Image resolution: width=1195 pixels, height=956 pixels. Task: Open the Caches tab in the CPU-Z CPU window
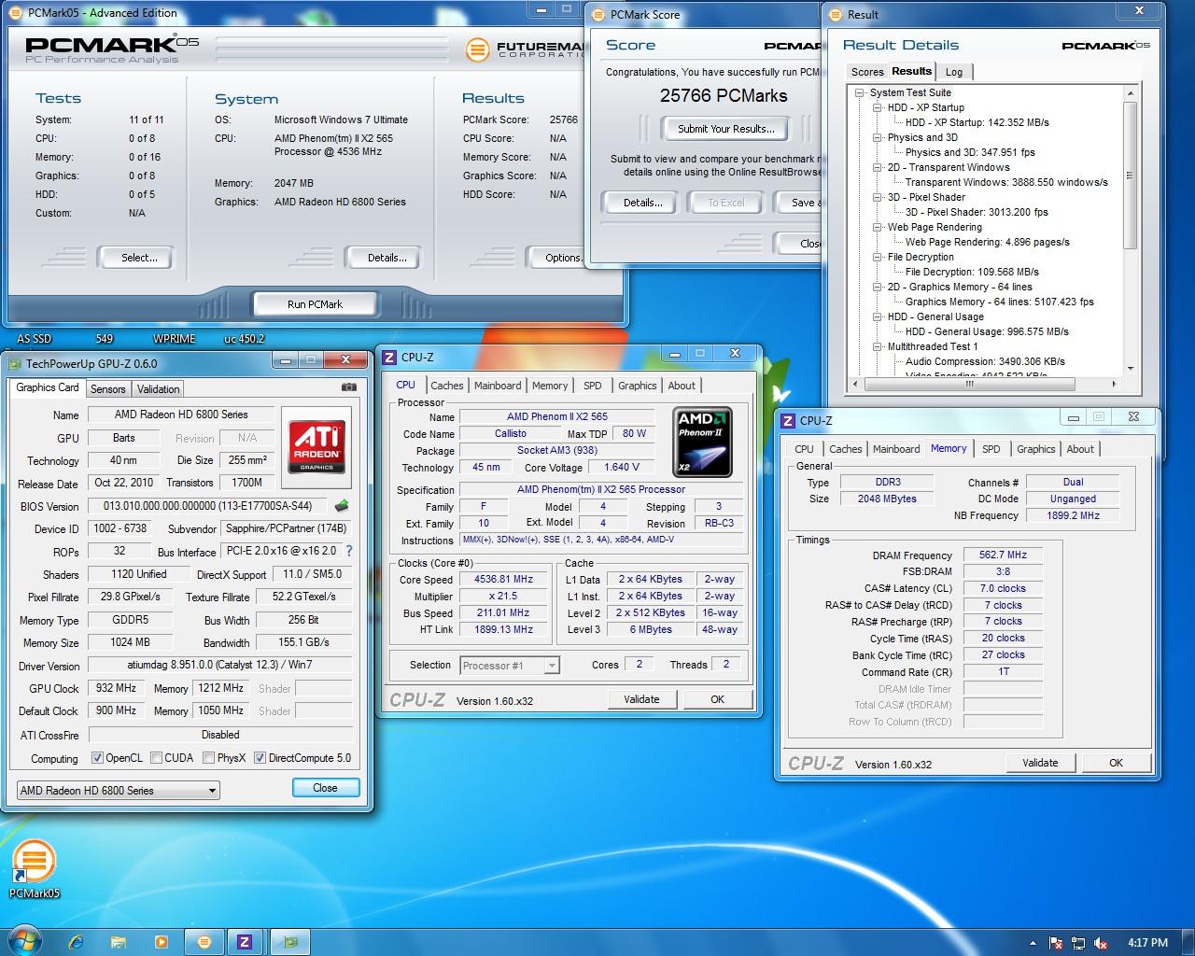point(446,386)
